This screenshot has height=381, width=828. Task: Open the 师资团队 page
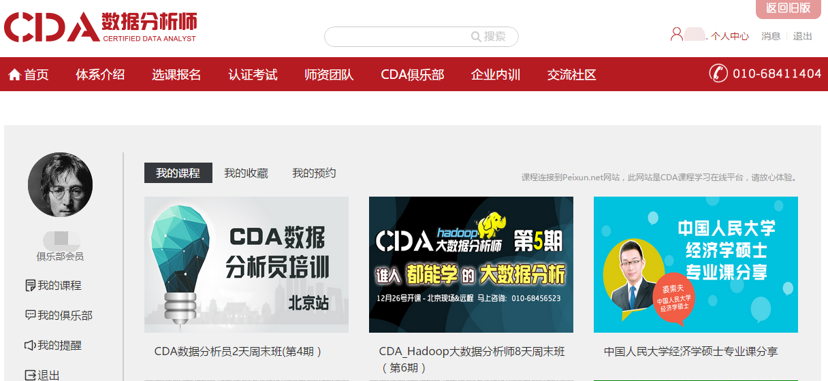tap(329, 75)
